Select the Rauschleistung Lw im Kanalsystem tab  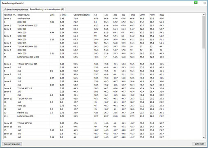[47, 9]
